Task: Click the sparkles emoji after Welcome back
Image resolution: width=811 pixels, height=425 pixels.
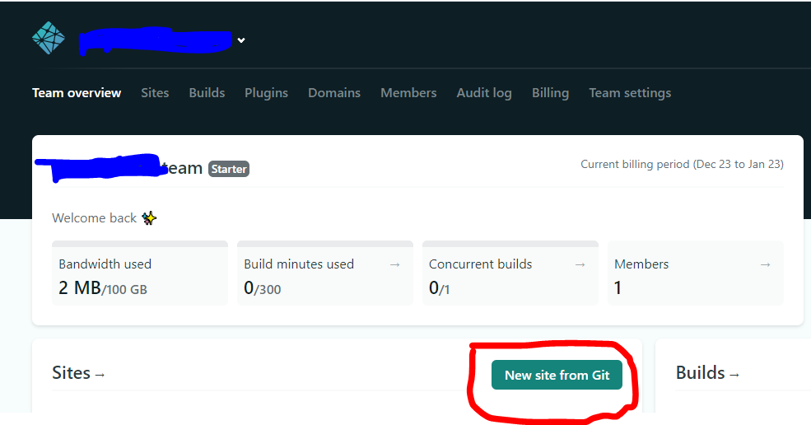Action: tap(149, 218)
